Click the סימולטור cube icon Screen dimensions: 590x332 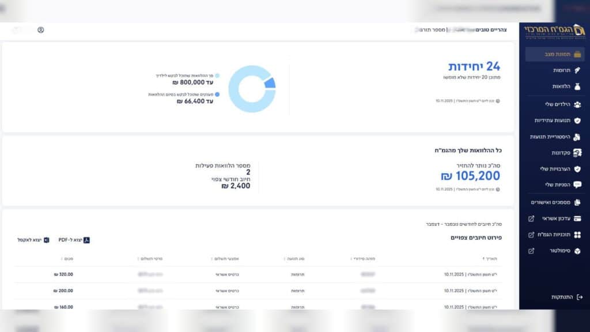577,251
